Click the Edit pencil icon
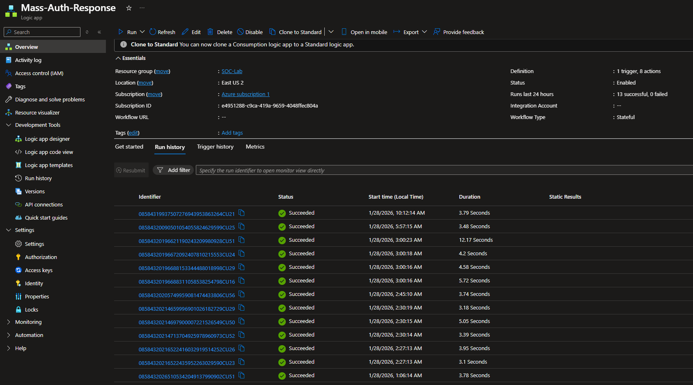This screenshot has height=385, width=693. [x=185, y=32]
